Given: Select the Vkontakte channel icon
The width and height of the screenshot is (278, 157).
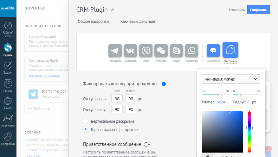Looking at the screenshot, I should tap(130, 51).
